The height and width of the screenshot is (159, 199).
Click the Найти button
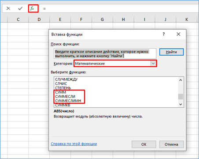coord(171,52)
